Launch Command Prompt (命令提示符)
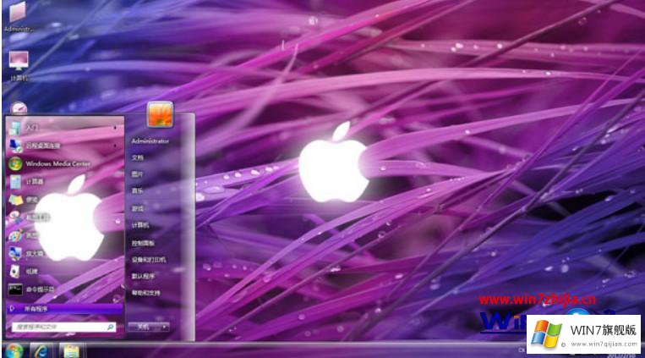The image size is (645, 358). 65,289
